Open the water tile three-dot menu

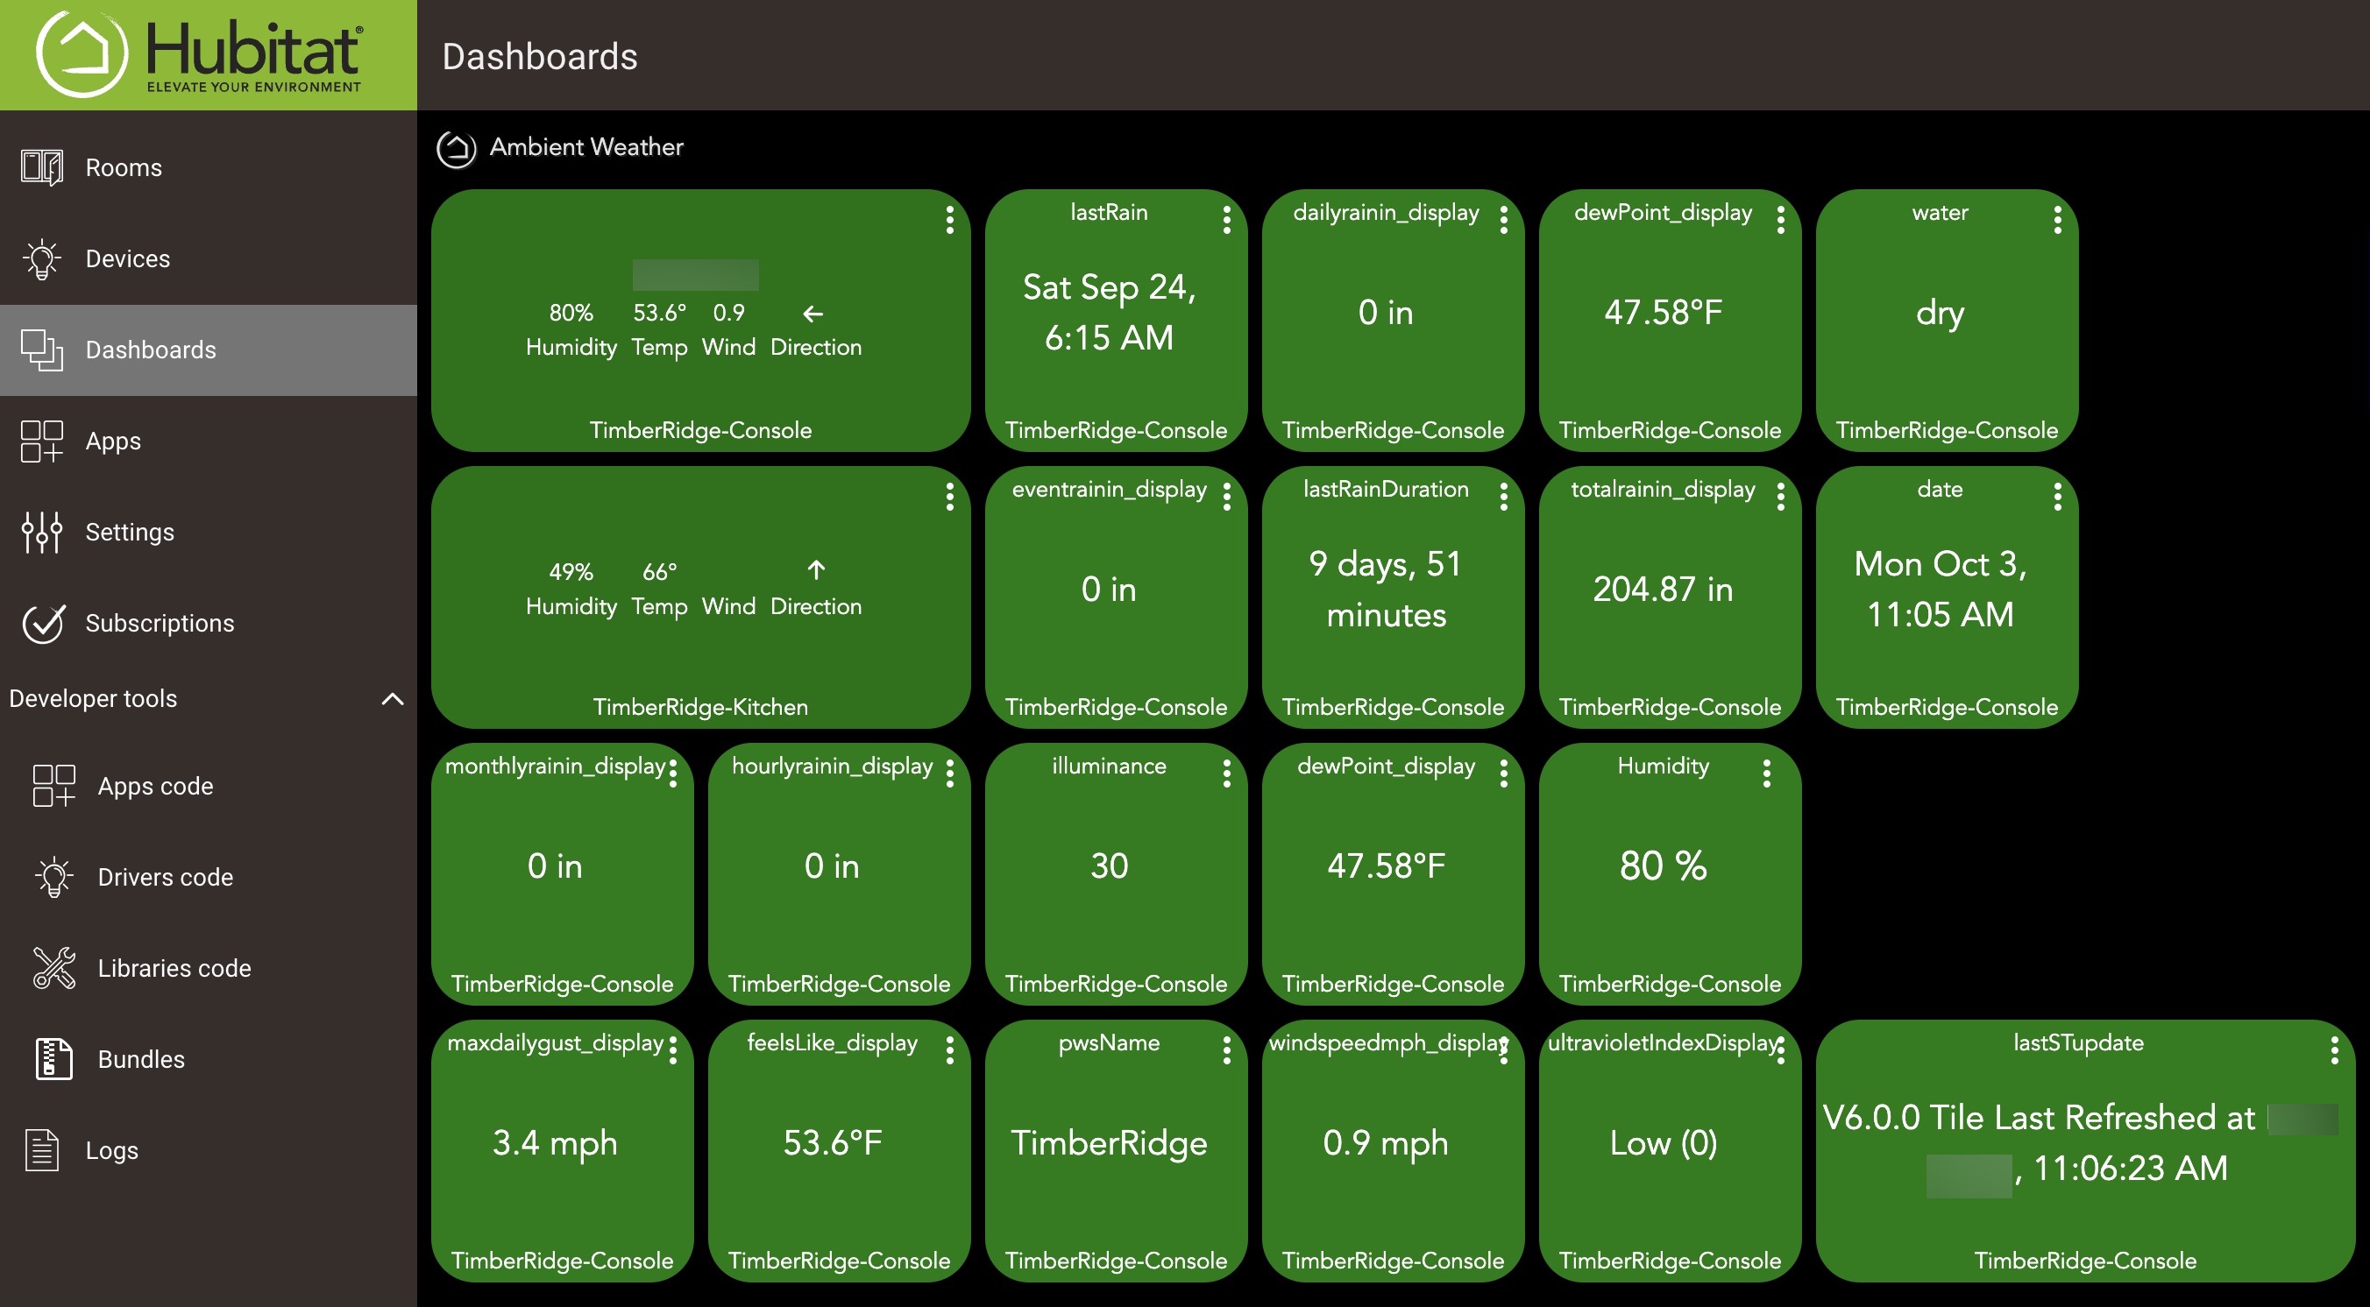click(x=2057, y=220)
